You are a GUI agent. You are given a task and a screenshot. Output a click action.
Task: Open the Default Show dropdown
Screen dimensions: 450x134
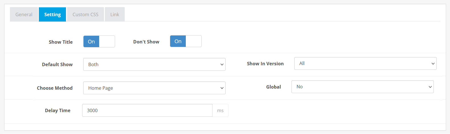[x=154, y=64]
